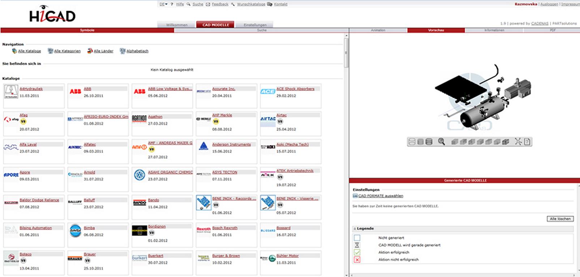The image size is (580, 277).
Task: Select wireframe display mode in preview toolbar
Action: pos(411,142)
